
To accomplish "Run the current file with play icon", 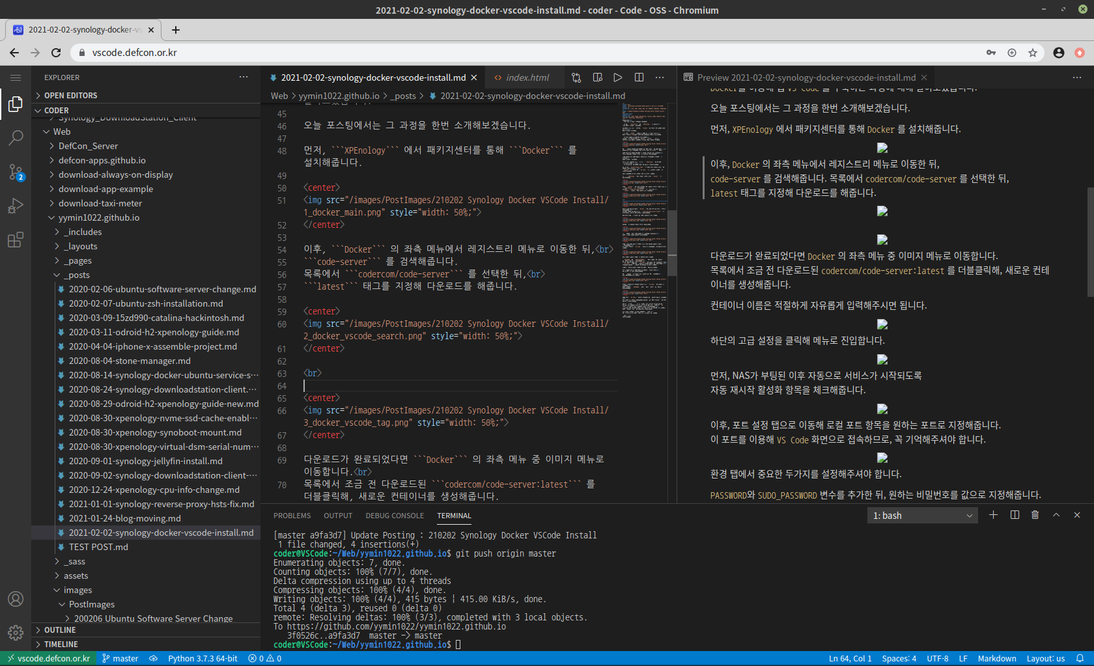I will [x=618, y=77].
